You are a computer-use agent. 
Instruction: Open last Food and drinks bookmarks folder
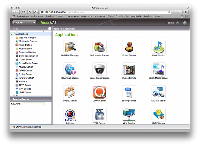coord(153,16)
